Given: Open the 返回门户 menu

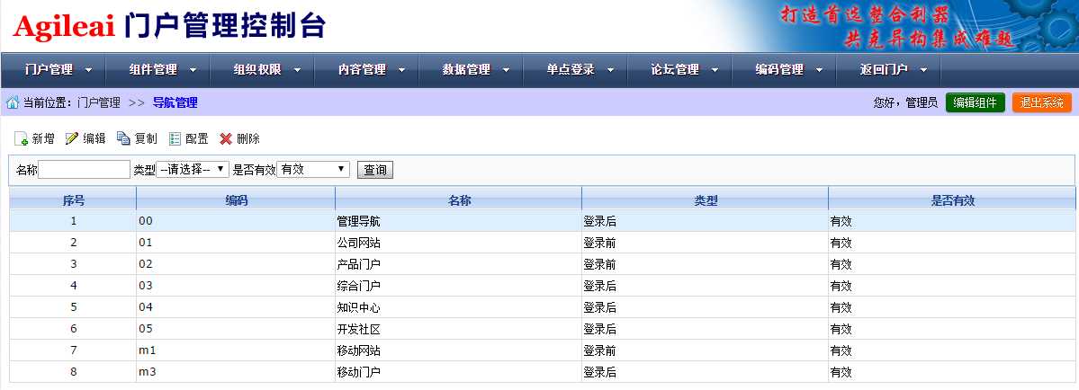Looking at the screenshot, I should tap(889, 70).
